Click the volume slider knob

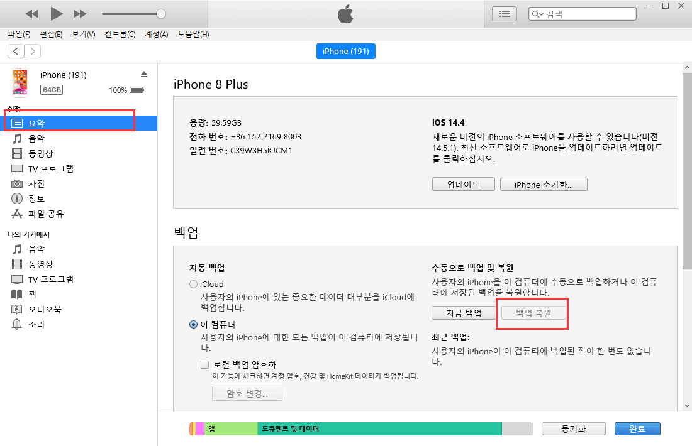[161, 14]
